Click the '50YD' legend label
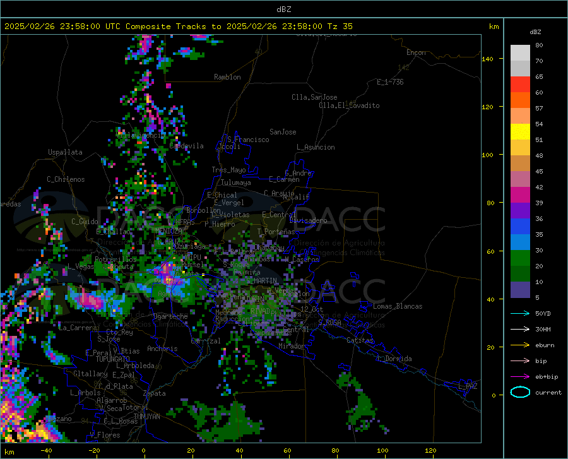This screenshot has width=568, height=459. [x=543, y=313]
